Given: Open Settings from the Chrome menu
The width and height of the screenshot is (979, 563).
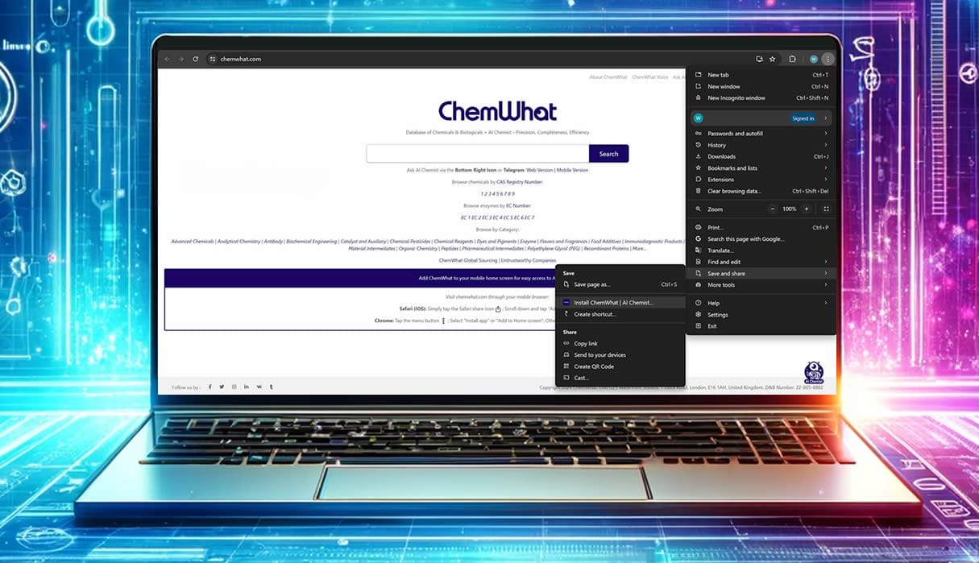Looking at the screenshot, I should click(x=761, y=315).
